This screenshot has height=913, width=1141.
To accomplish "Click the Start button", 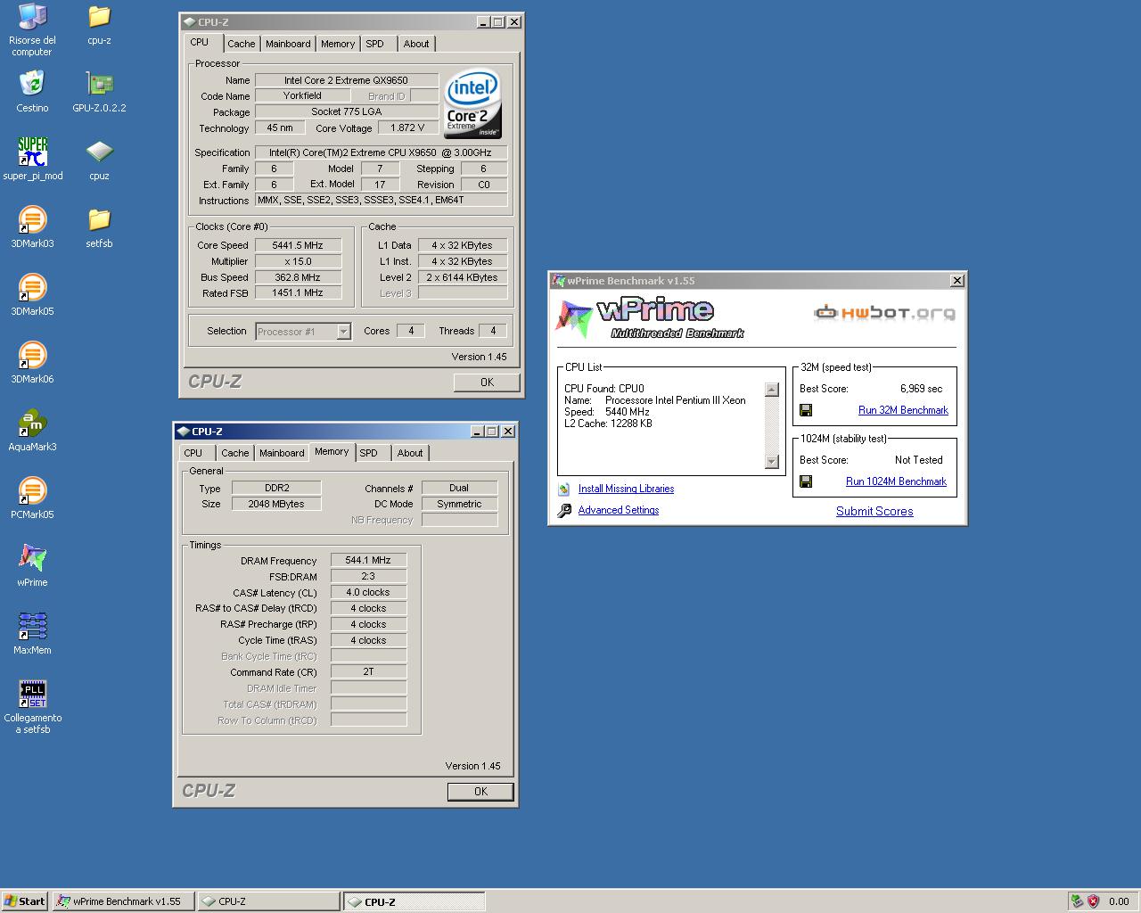I will point(25,901).
